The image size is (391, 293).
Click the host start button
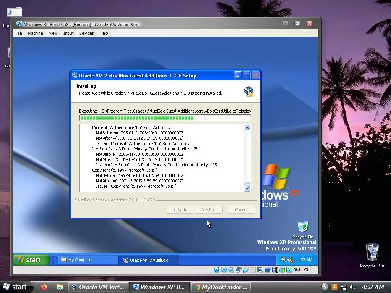click(x=16, y=287)
